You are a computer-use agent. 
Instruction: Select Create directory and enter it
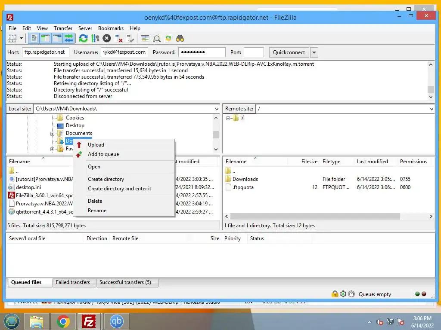click(124, 189)
